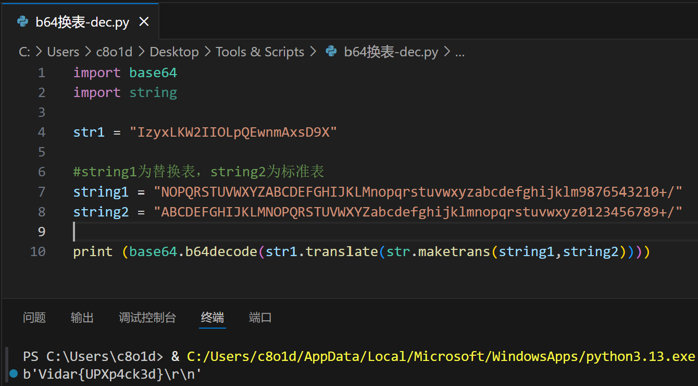The height and width of the screenshot is (386, 698).
Task: Expand the breadcrumb ellipsis symbol list
Action: 460,52
